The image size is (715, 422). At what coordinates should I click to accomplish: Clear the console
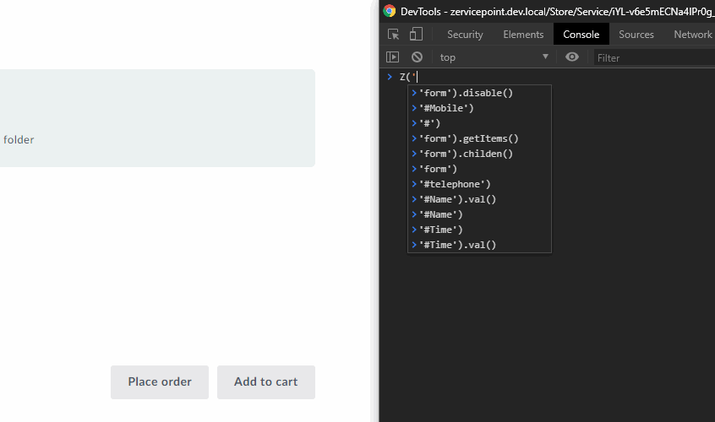(x=417, y=57)
